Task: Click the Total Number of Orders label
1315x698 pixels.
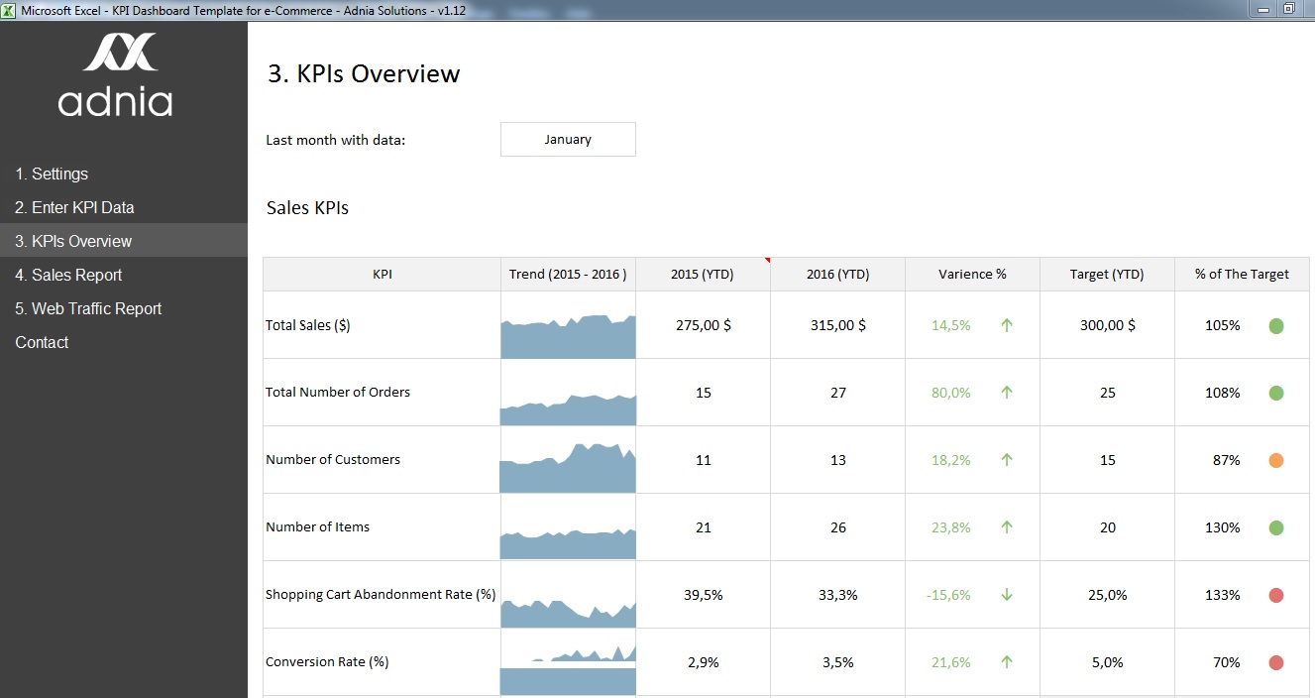Action: coord(338,393)
